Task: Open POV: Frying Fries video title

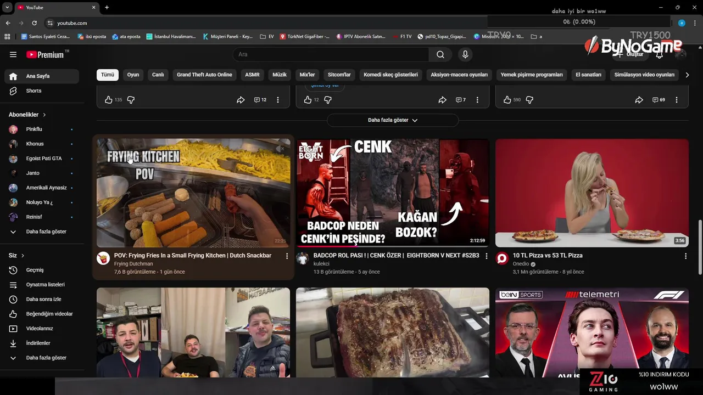Action: (193, 256)
